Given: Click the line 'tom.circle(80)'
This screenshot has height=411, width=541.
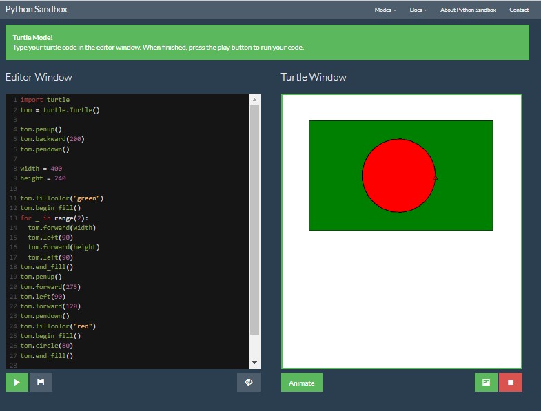Looking at the screenshot, I should tap(47, 346).
